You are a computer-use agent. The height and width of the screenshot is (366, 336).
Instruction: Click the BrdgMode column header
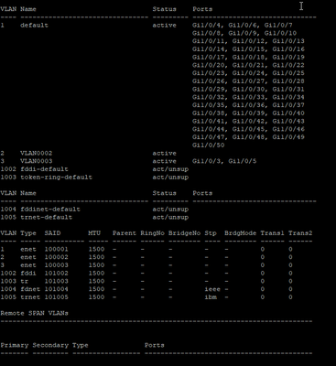241,233
